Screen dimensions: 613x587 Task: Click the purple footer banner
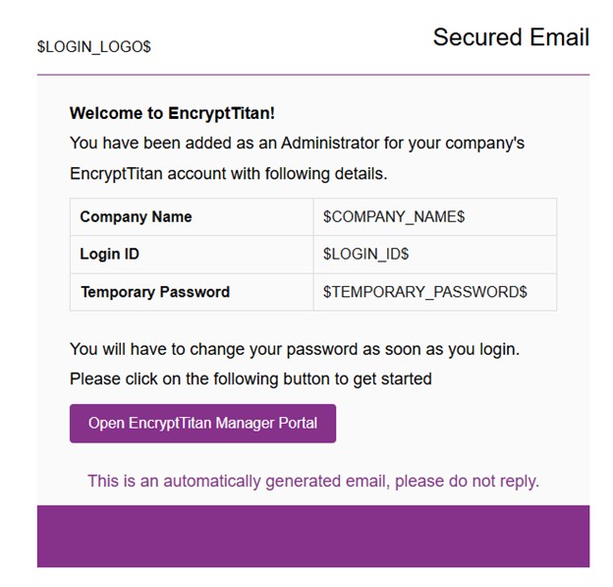[x=313, y=536]
